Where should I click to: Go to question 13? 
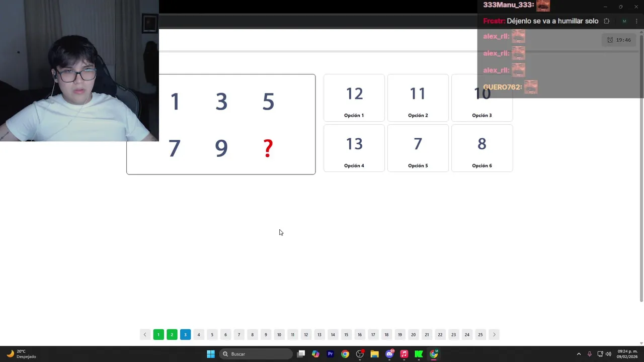pos(319,334)
